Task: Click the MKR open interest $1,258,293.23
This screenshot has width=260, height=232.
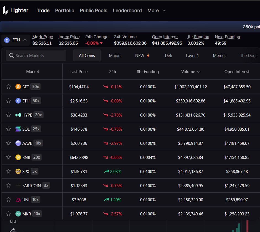Action: tap(237, 214)
